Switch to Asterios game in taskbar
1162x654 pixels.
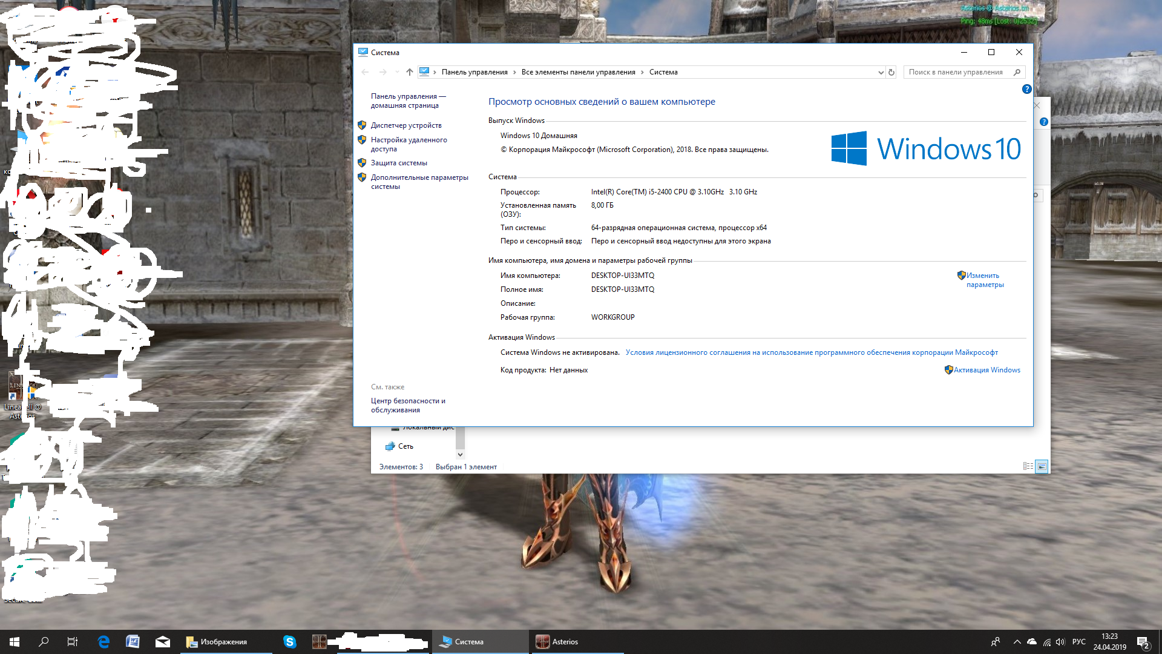pyautogui.click(x=578, y=642)
